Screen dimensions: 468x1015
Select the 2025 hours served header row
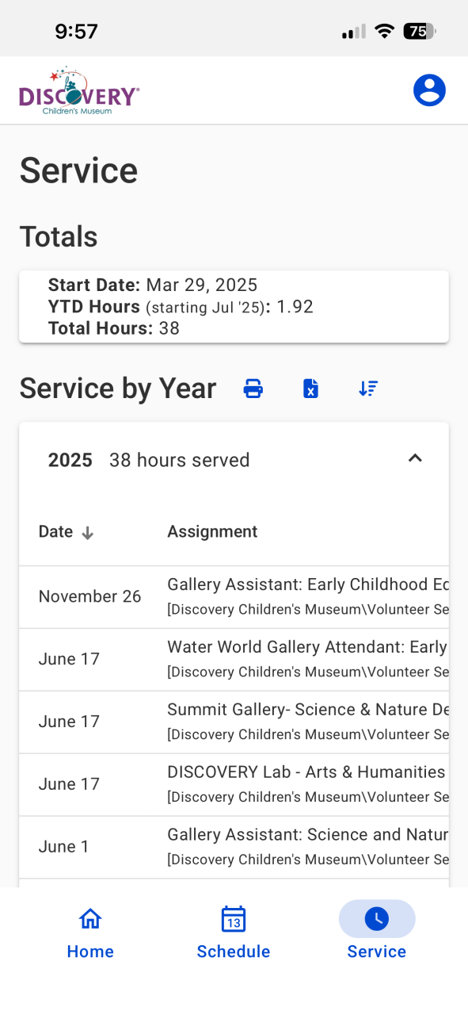(x=234, y=460)
